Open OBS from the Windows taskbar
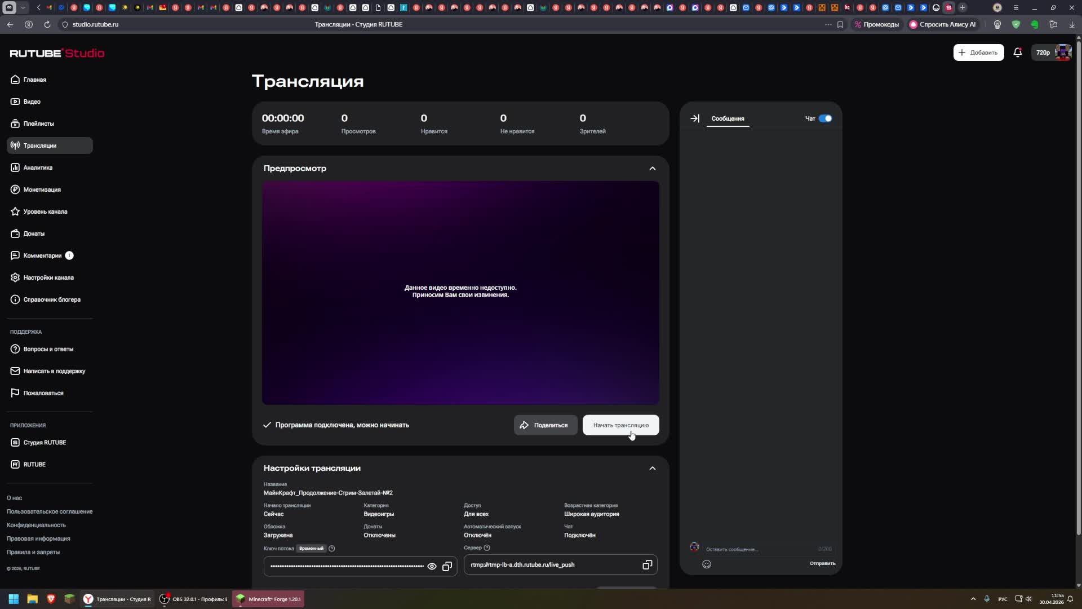This screenshot has width=1082, height=609. (193, 599)
